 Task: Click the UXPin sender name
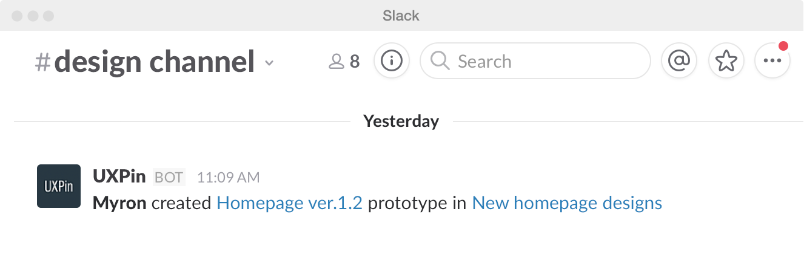tap(119, 176)
